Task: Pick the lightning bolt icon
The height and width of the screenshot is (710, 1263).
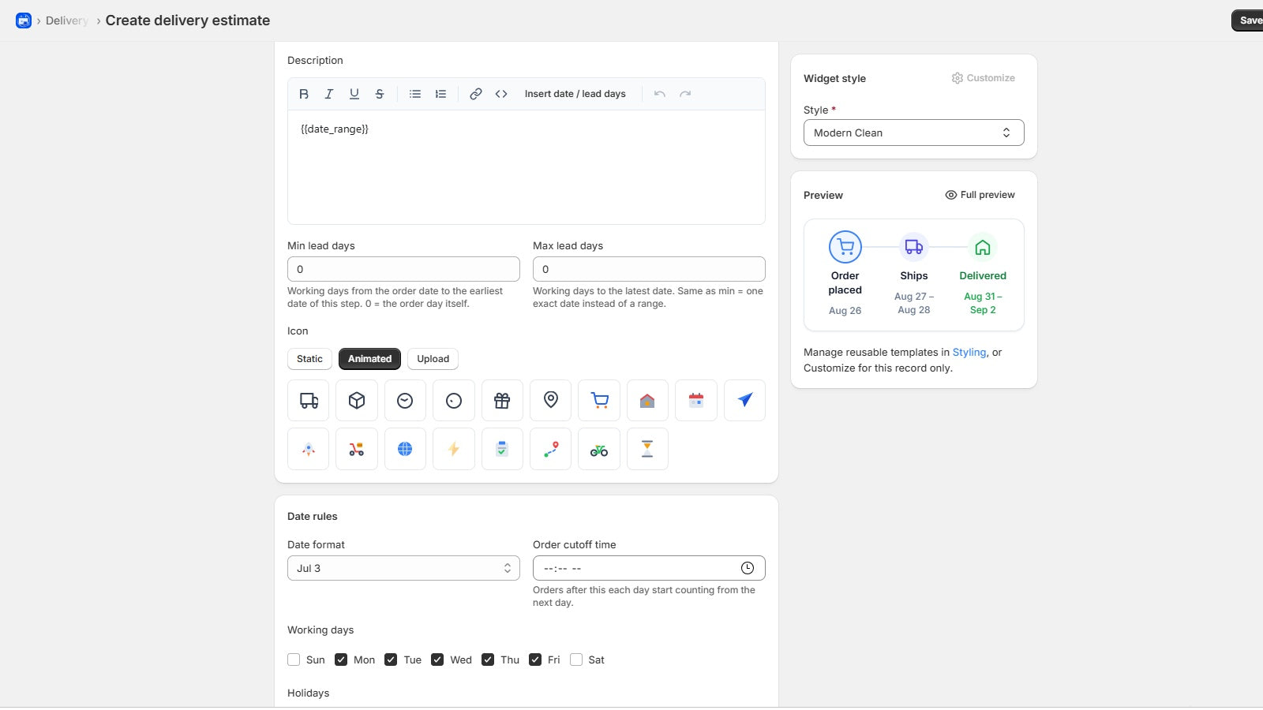Action: coord(454,449)
